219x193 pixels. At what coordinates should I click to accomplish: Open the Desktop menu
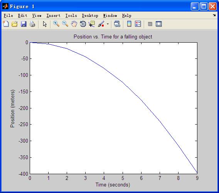click(90, 15)
